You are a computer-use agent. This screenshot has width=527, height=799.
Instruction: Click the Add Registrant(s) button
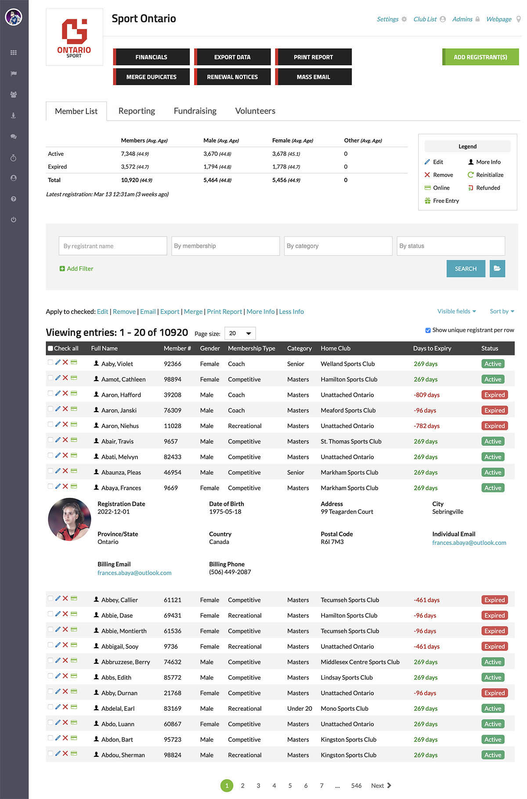[480, 57]
